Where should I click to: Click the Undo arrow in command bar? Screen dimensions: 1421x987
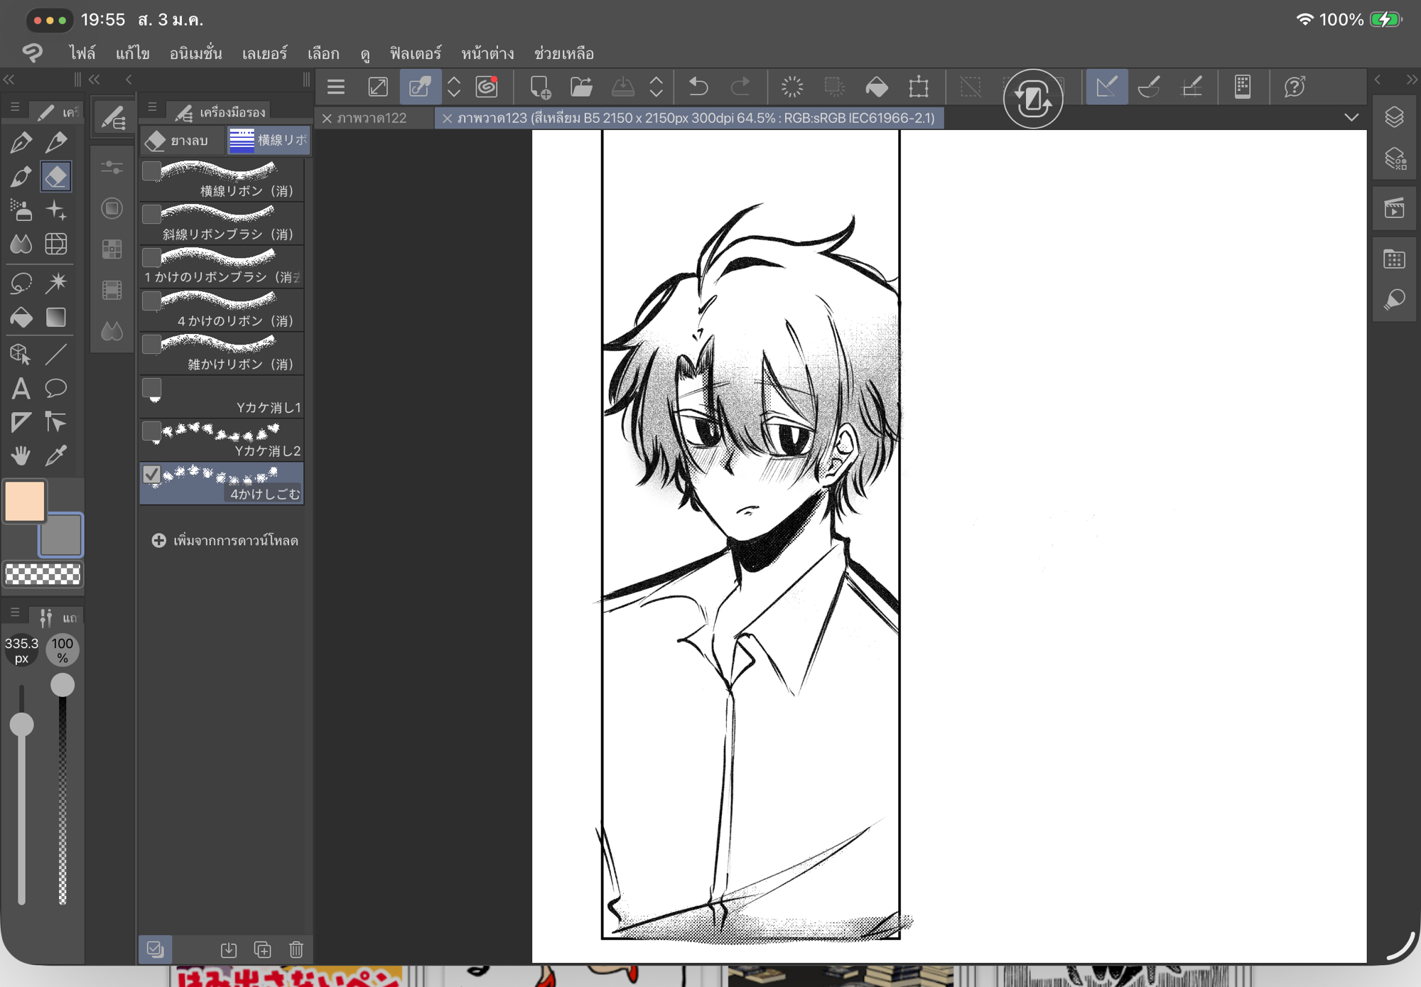[x=698, y=87]
